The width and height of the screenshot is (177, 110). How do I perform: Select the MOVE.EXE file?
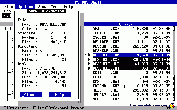click(x=132, y=99)
